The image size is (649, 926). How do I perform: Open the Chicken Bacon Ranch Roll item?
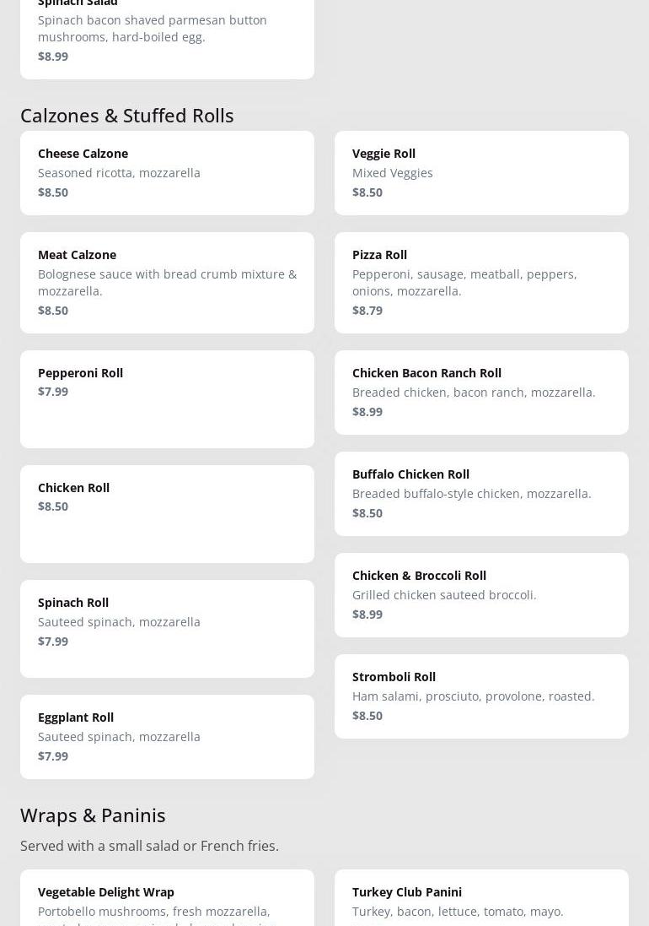481,392
